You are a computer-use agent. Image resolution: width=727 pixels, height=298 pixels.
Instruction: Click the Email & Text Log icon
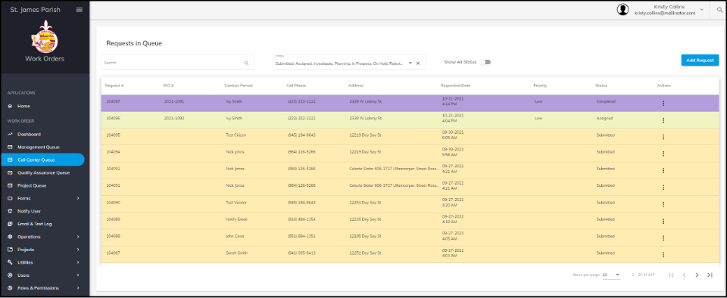10,224
